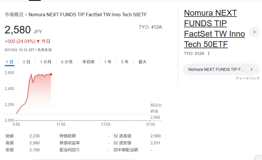262x160 pixels.
Task: Click the chevron on the Nomura NEXT FUNDS chip
Action: (252, 69)
